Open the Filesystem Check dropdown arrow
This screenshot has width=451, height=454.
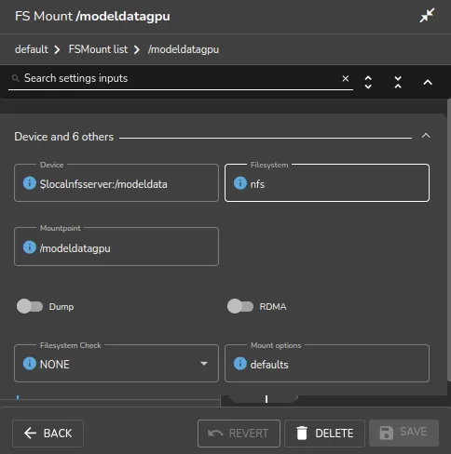click(204, 364)
